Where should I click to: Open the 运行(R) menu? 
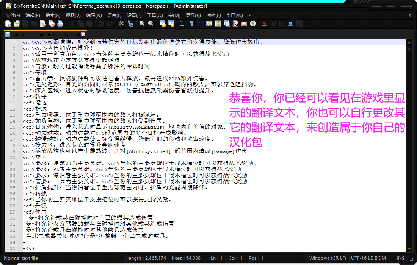(x=193, y=16)
